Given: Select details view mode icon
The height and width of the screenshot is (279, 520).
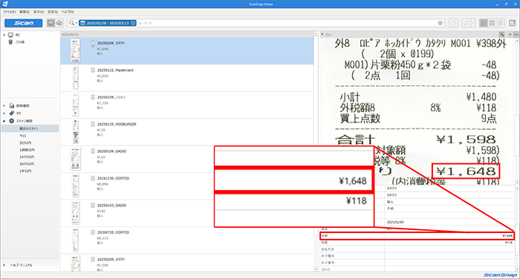Looking at the screenshot, I should pos(501,23).
